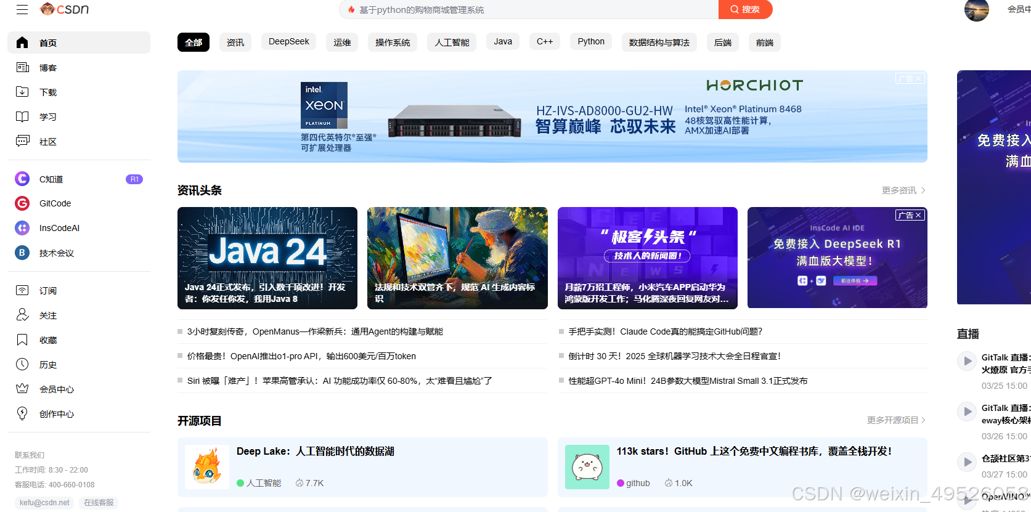The width and height of the screenshot is (1031, 512).
Task: Click the CSDN logo
Action: (64, 9)
